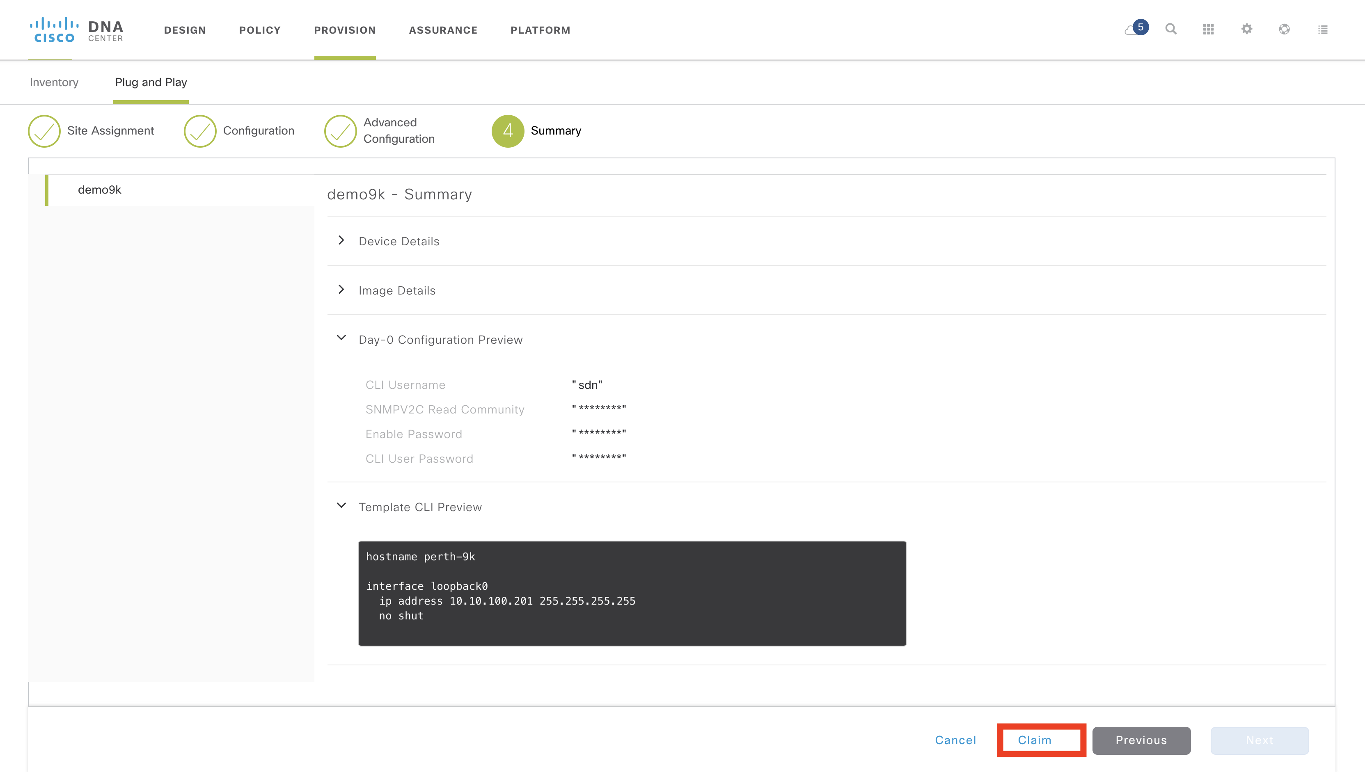Switch to the Inventory tab

[54, 82]
